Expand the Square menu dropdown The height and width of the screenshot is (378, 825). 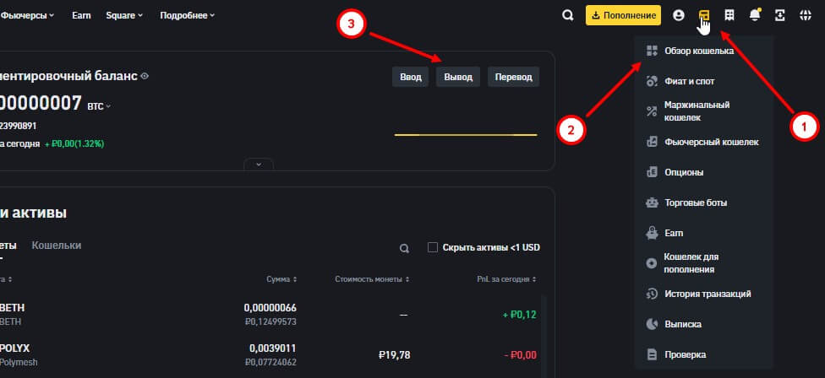point(124,15)
